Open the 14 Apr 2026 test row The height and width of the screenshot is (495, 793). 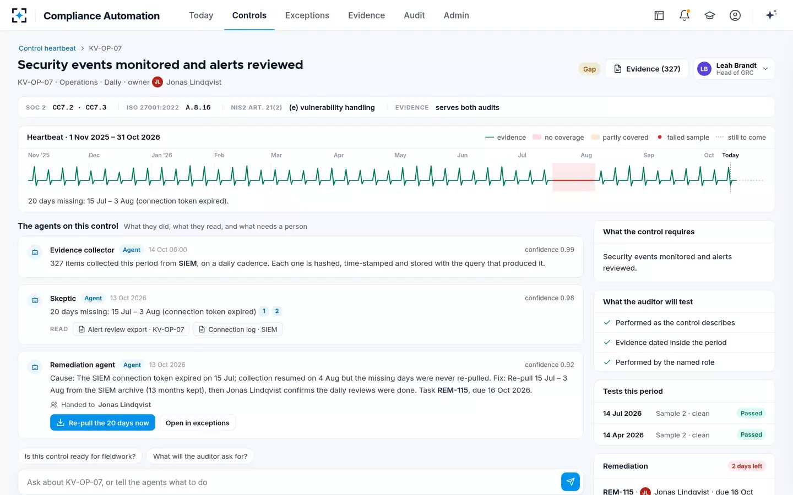[x=685, y=435]
